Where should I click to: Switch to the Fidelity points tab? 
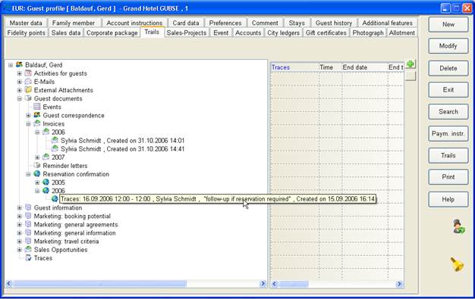point(26,33)
